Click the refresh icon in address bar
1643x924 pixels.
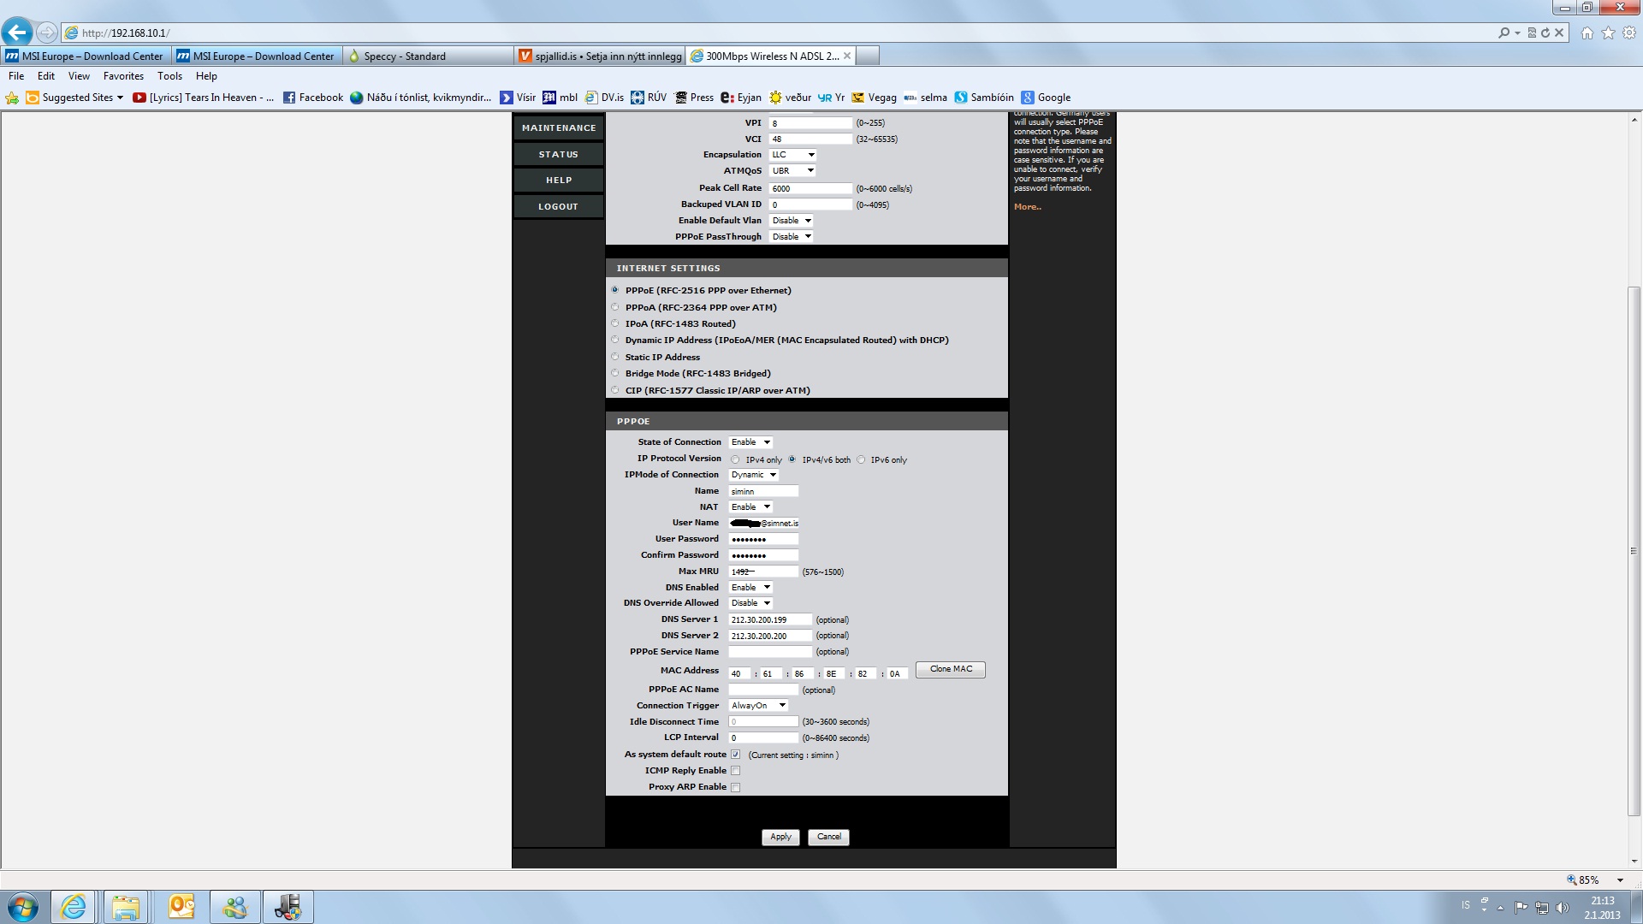coord(1545,33)
